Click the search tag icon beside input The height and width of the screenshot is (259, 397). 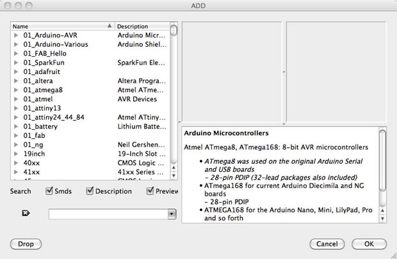click(x=26, y=214)
